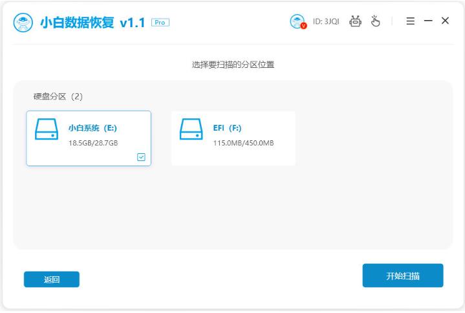Image resolution: width=465 pixels, height=313 pixels.
Task: Click the 小白系统 drive icon
Action: [47, 129]
